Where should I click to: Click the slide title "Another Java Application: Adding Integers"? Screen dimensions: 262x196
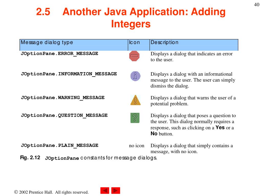click(x=144, y=18)
